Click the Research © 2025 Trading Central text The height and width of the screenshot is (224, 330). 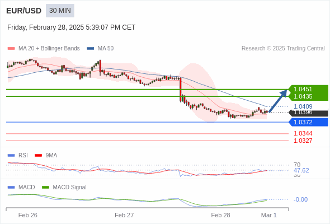coord(283,49)
